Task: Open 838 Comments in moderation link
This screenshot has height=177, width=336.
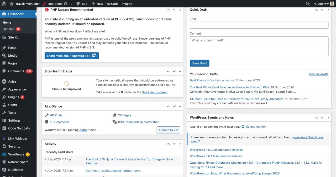Action: [139, 122]
